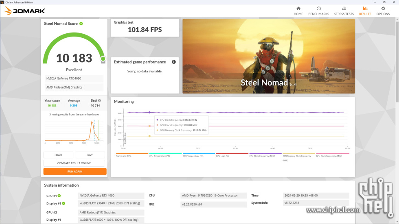The image size is (399, 224).
Task: Select the NVIDIA GeForce RTX 4090 score field
Action: [x=74, y=78]
